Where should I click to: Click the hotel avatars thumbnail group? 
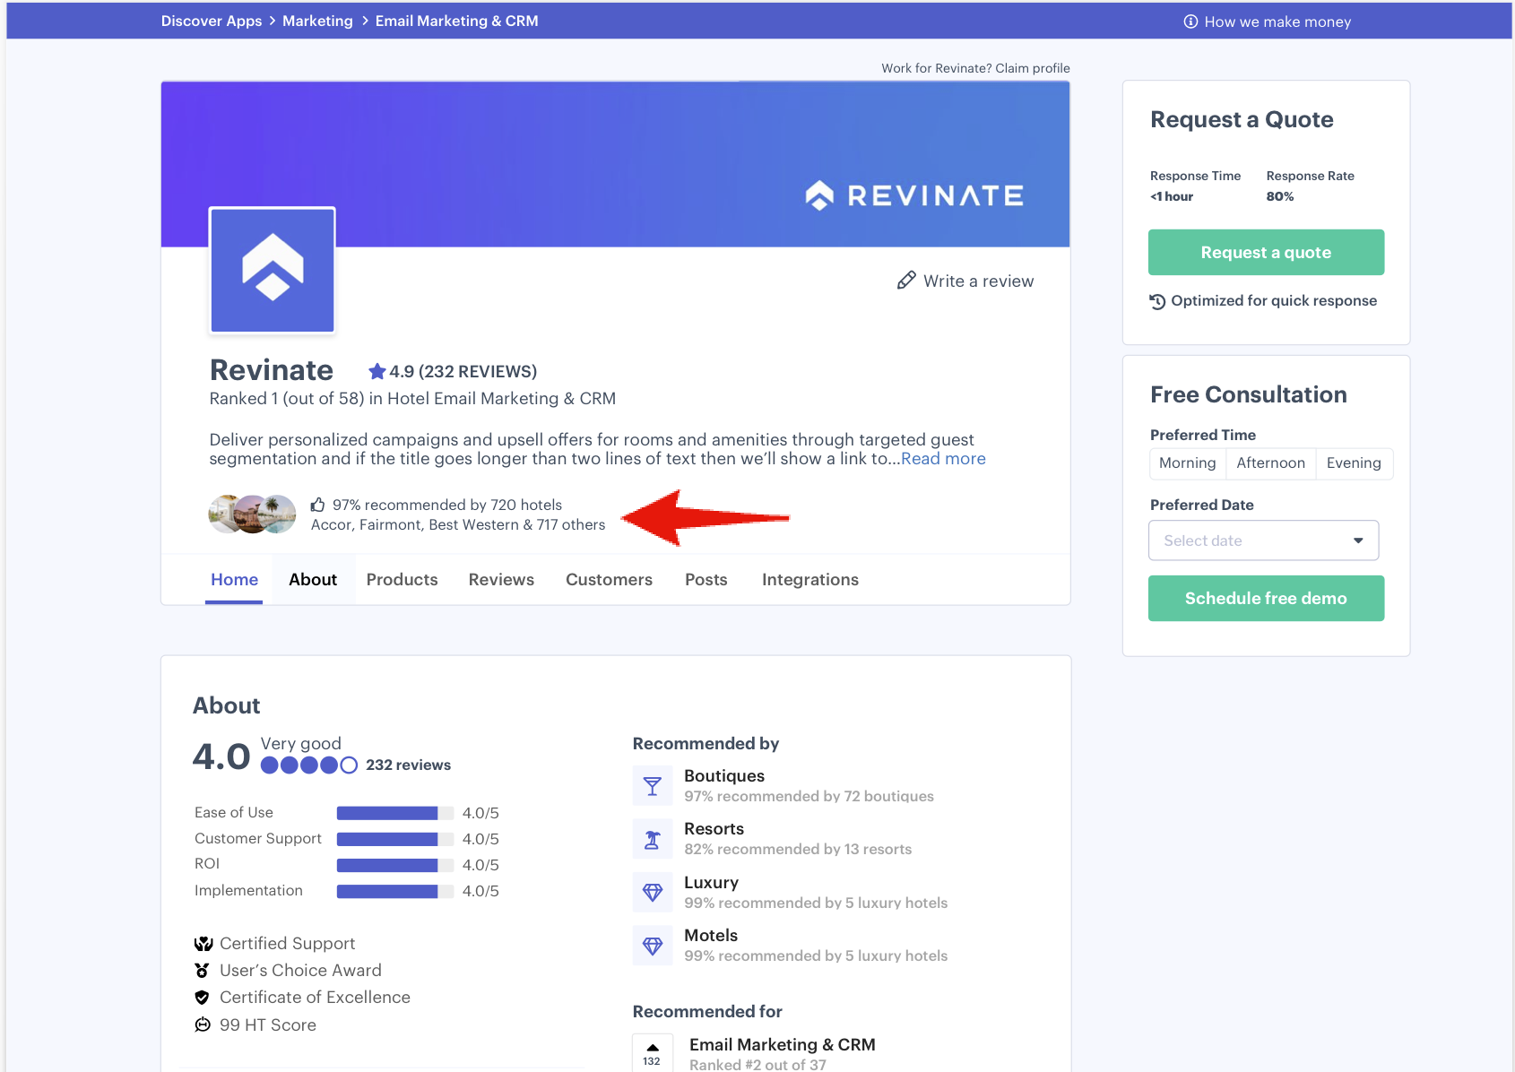252,514
